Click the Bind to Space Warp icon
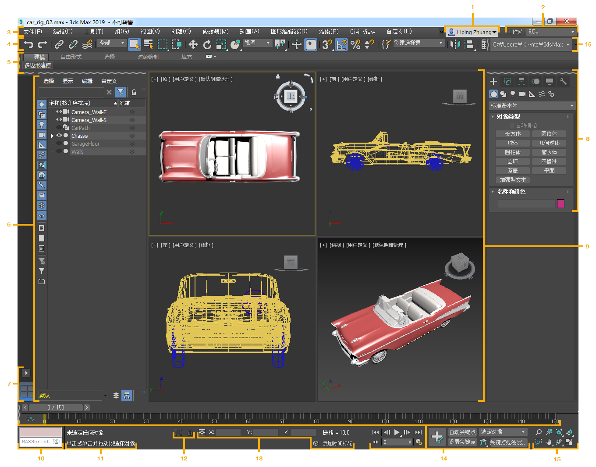 tap(87, 44)
